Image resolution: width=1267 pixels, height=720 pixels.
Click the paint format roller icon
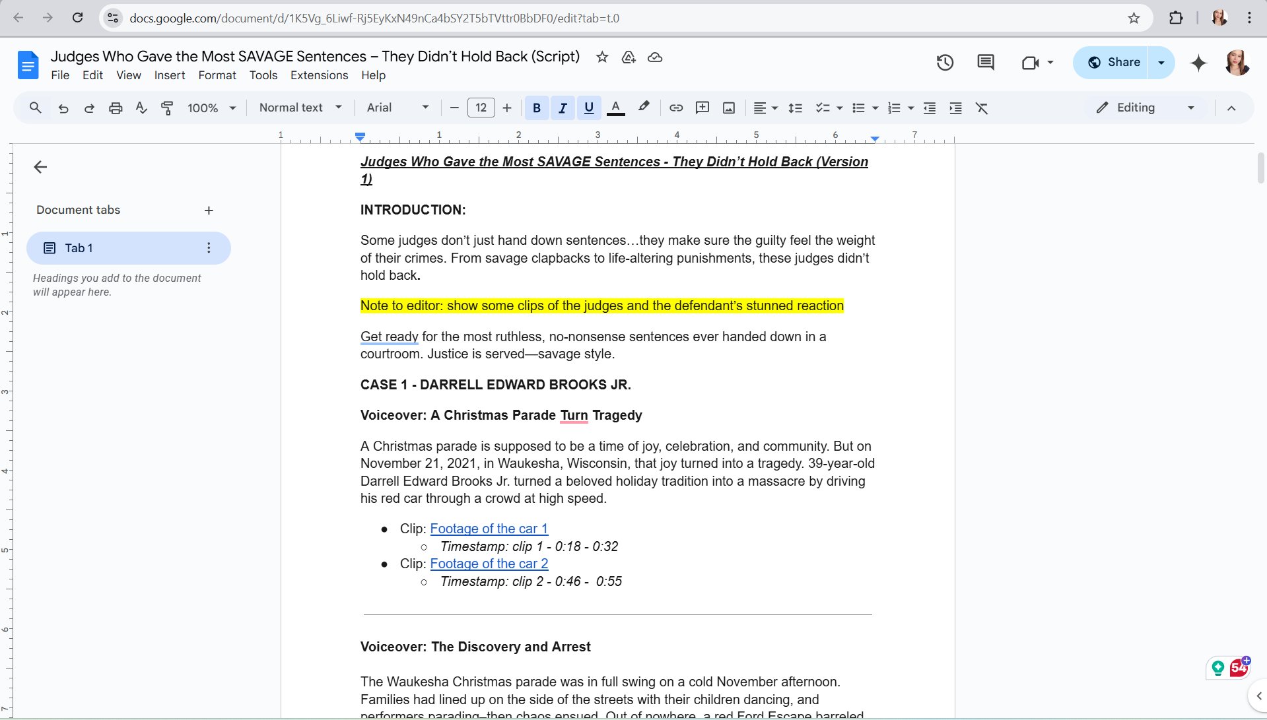click(x=167, y=108)
